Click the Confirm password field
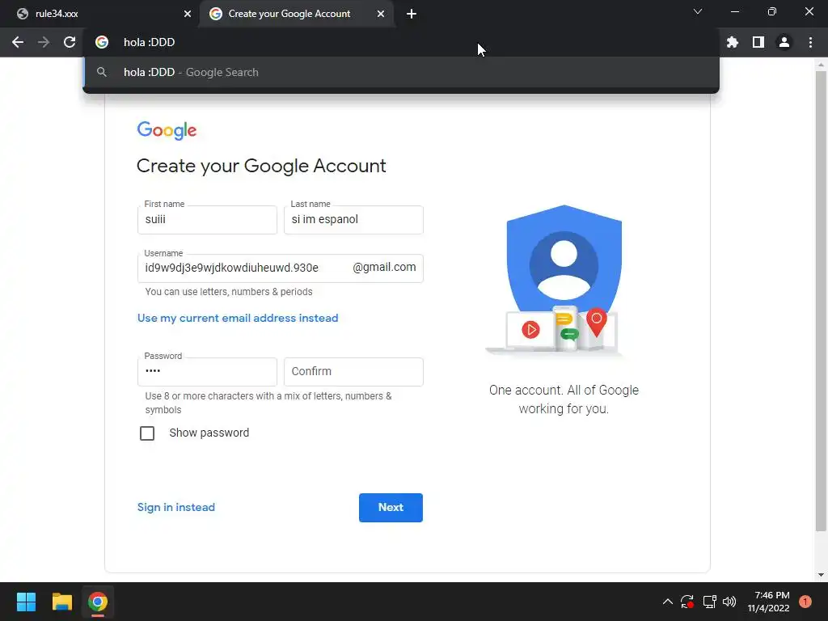This screenshot has height=621, width=828. 353,372
